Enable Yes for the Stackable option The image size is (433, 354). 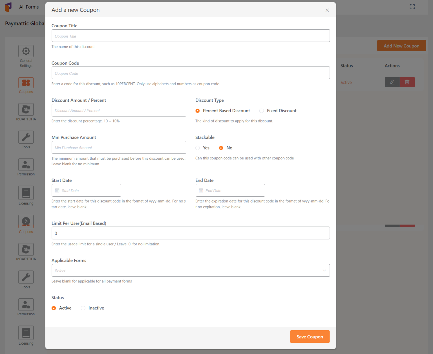(197, 148)
